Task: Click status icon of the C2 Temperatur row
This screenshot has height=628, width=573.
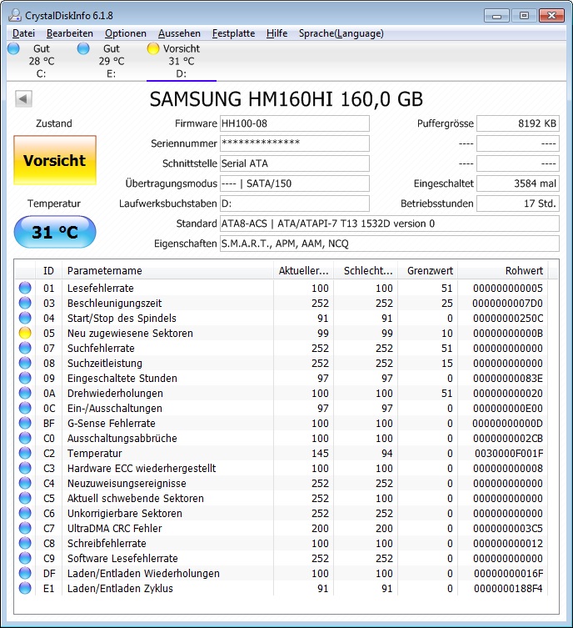Action: click(25, 454)
